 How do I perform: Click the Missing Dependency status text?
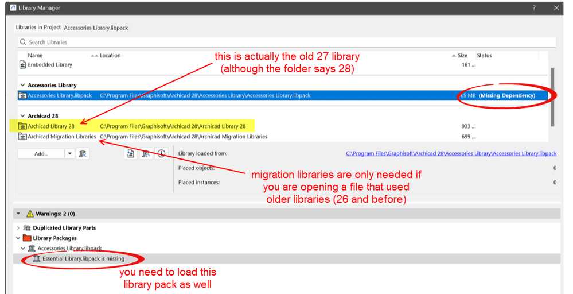pos(507,95)
